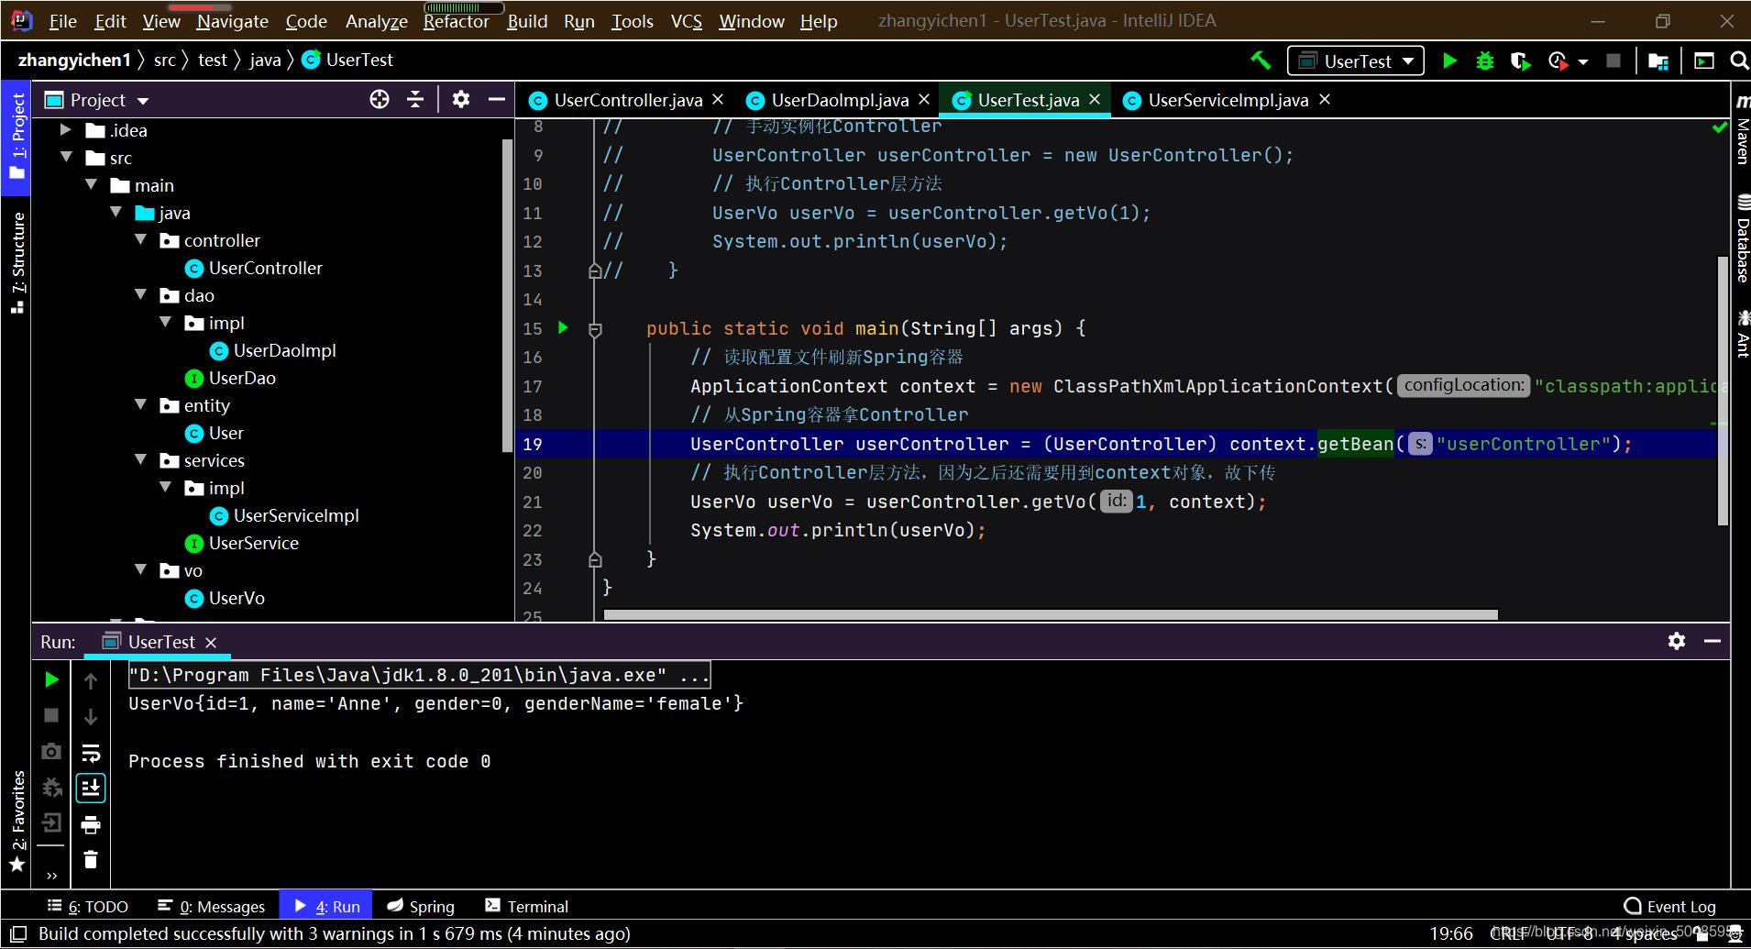Start debugging with the bug icon
1751x949 pixels.
click(x=1485, y=61)
